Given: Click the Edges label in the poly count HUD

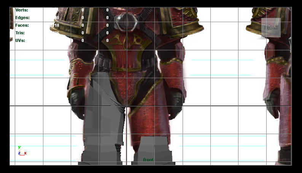Looking at the screenshot, I should tap(22, 18).
